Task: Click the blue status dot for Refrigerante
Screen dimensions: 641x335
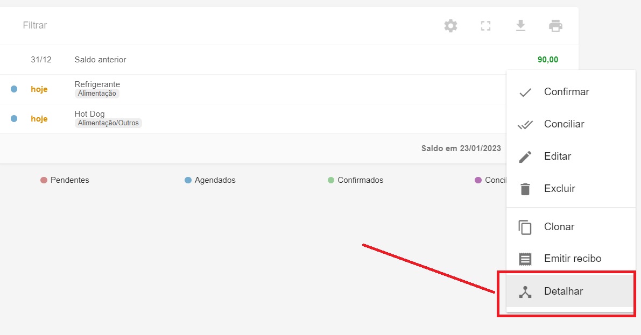Action: 14,89
